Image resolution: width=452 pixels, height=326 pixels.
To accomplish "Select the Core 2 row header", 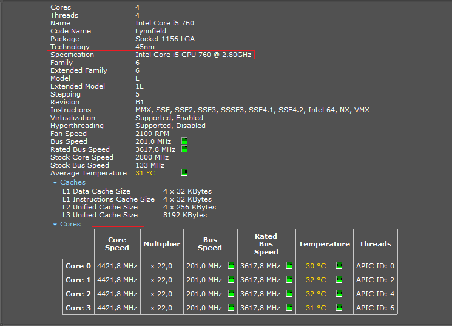I will [78, 294].
